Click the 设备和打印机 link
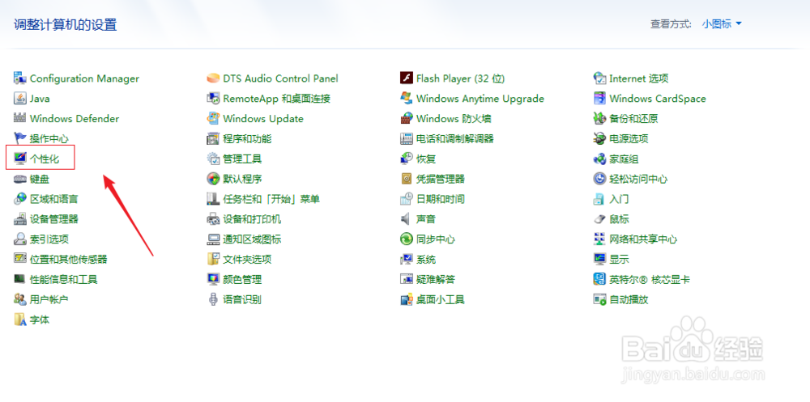This screenshot has width=810, height=402. tap(252, 219)
